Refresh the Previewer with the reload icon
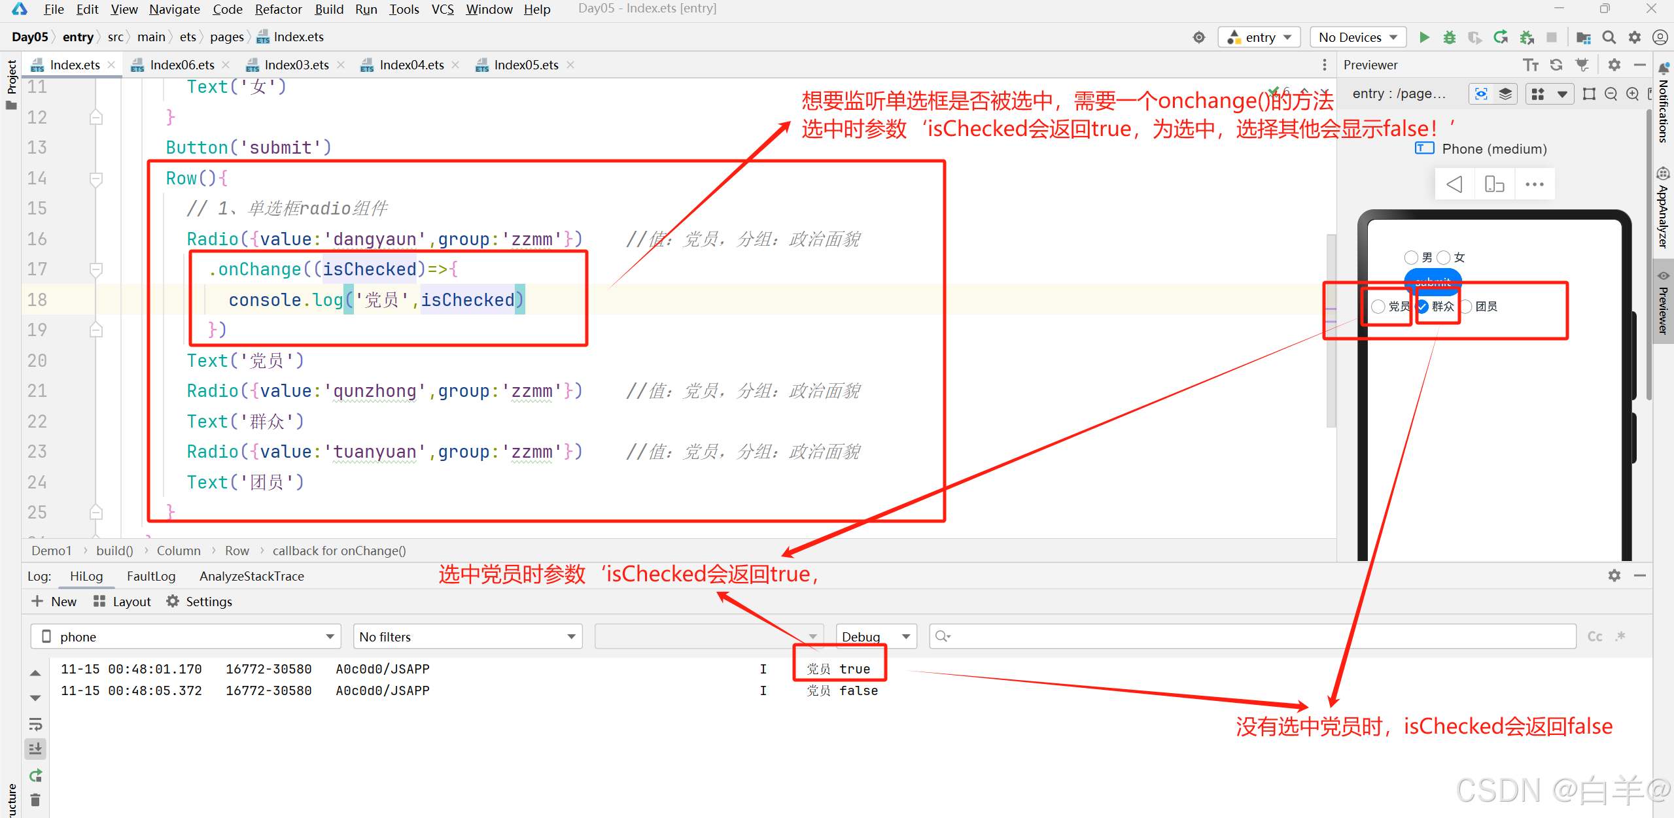 1556,65
